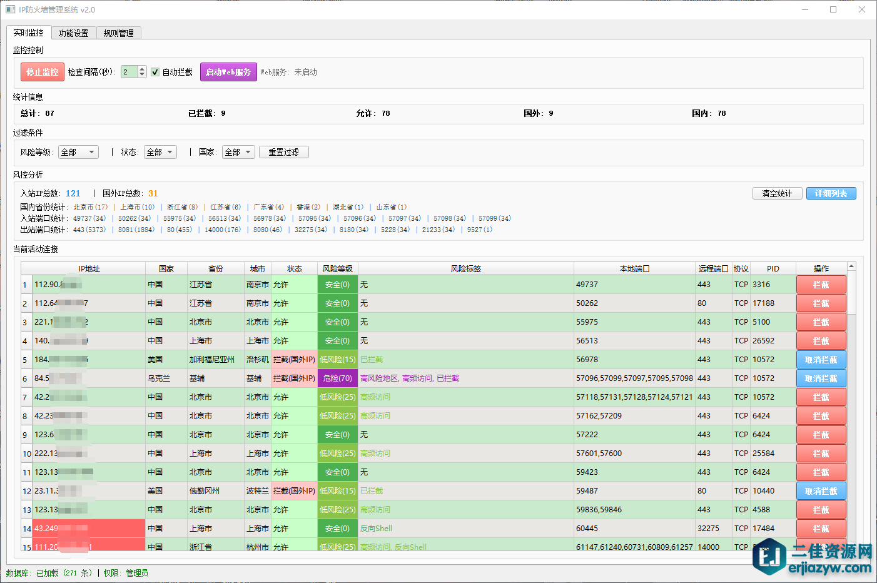The height and width of the screenshot is (583, 877).
Task: Click the 停止监控 button
Action: pyautogui.click(x=43, y=72)
